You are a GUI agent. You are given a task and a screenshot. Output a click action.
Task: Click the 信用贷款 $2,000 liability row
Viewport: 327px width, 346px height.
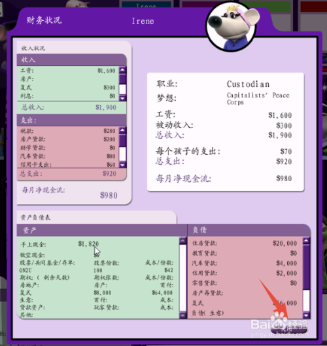(245, 273)
